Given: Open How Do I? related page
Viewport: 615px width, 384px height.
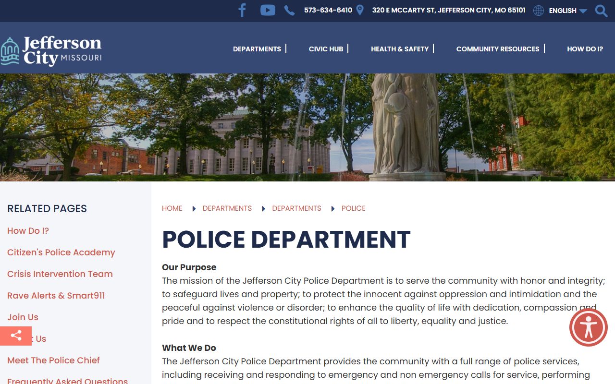Looking at the screenshot, I should pyautogui.click(x=28, y=231).
